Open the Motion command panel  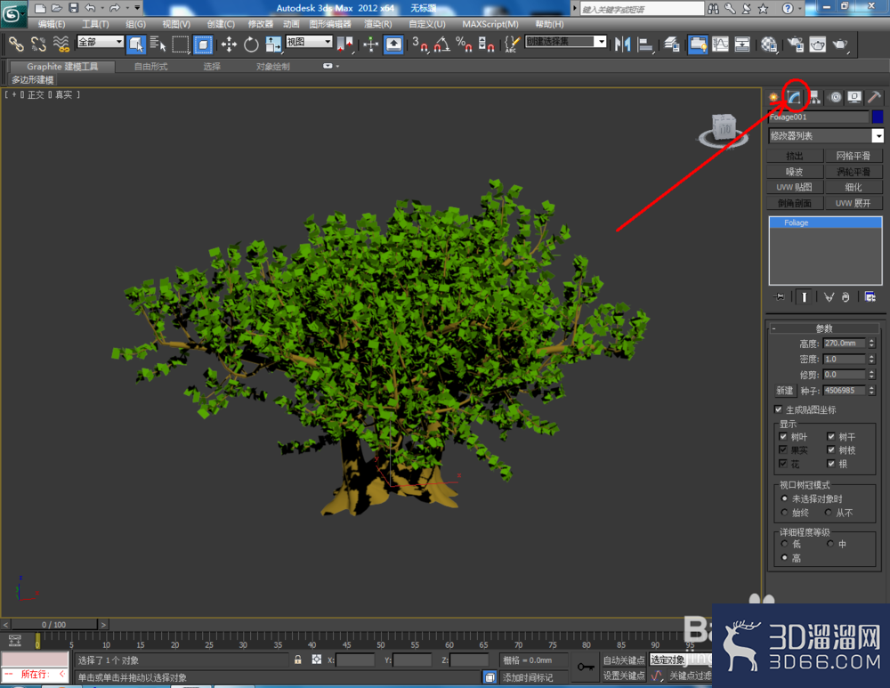click(x=835, y=97)
